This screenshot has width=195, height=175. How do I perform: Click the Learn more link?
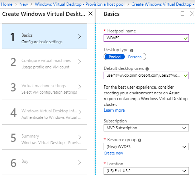coord(114,110)
